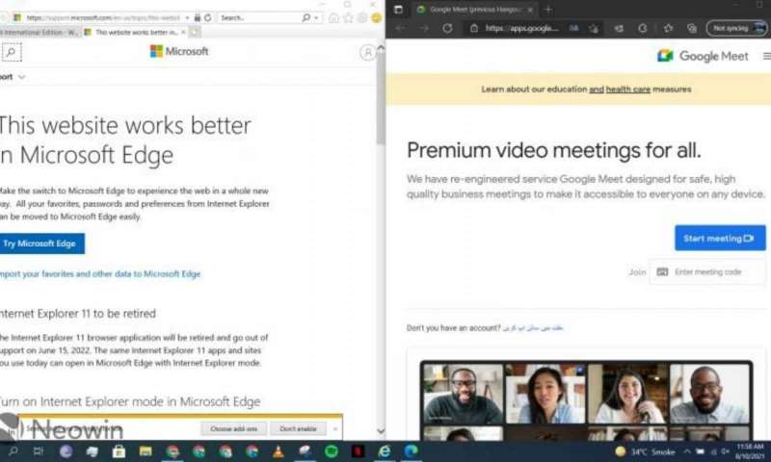Open the Import your favorites link
This screenshot has height=462, width=771.
point(100,274)
